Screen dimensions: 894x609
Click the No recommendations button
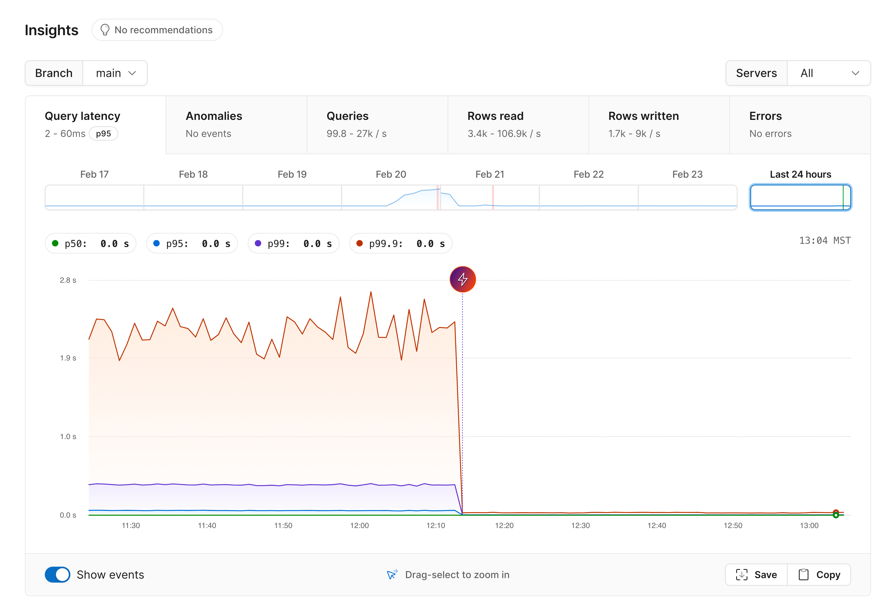tap(157, 30)
